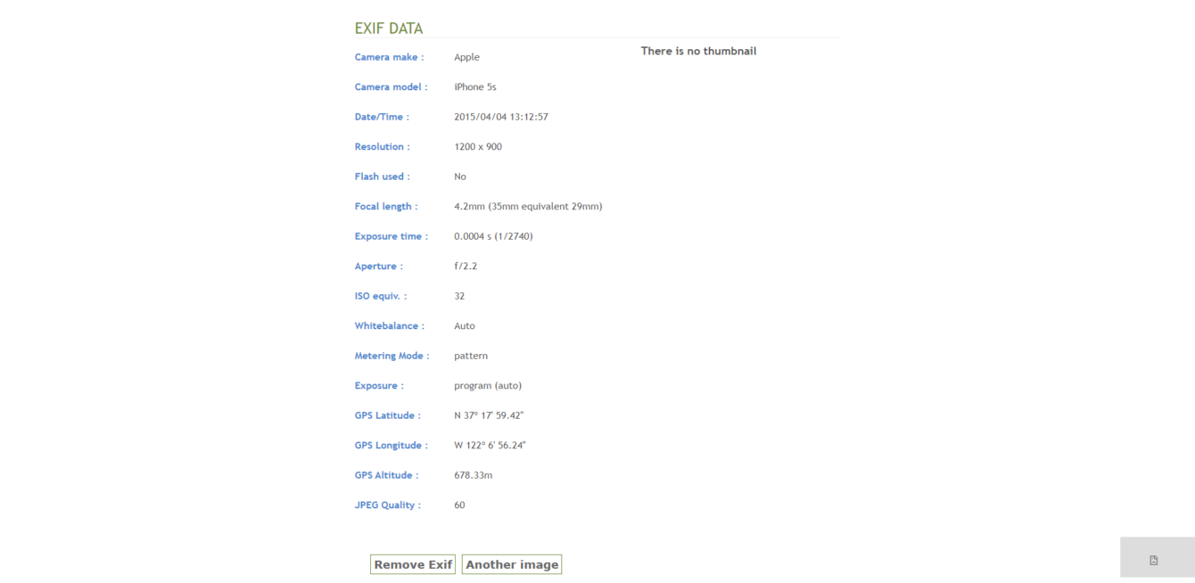Click the GPS Longitude coordinate value
This screenshot has width=1195, height=583.
(x=490, y=445)
